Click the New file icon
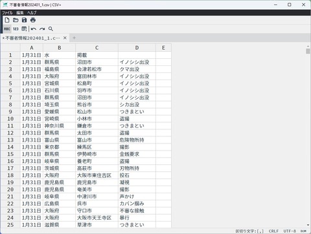This screenshot has width=311, height=234. coord(7,20)
